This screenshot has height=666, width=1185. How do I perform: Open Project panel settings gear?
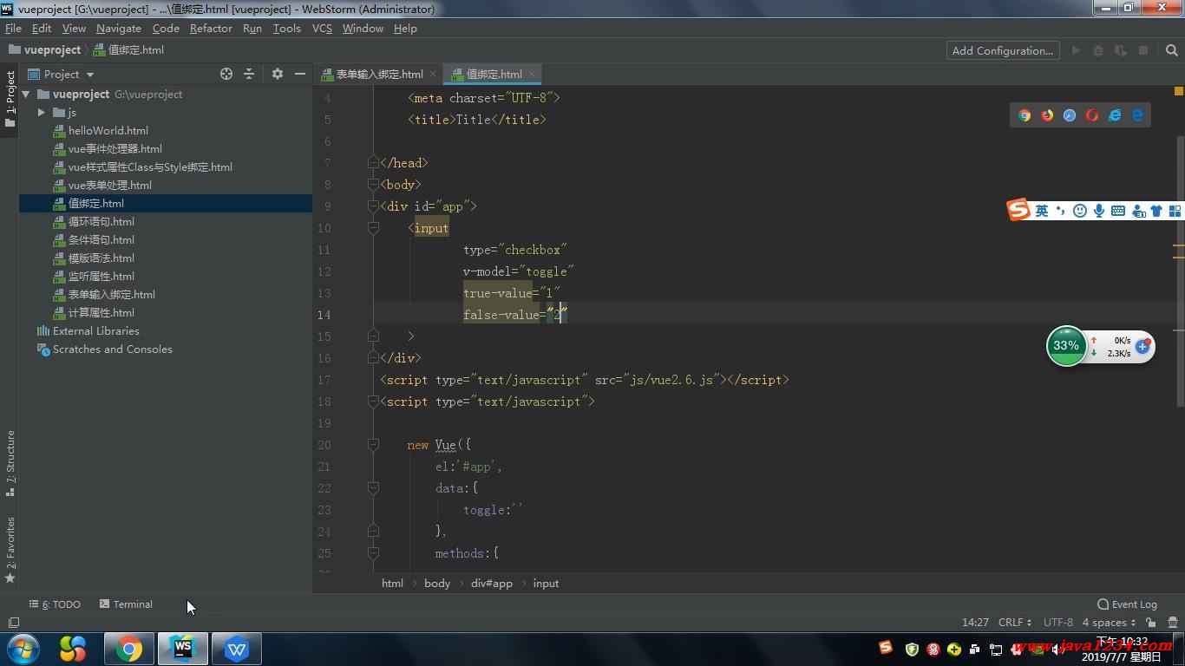(278, 74)
